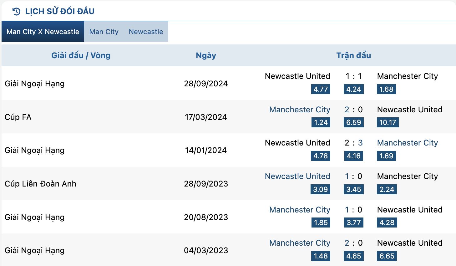Switch to the Man City tab
Image resolution: width=456 pixels, height=266 pixels.
point(104,32)
